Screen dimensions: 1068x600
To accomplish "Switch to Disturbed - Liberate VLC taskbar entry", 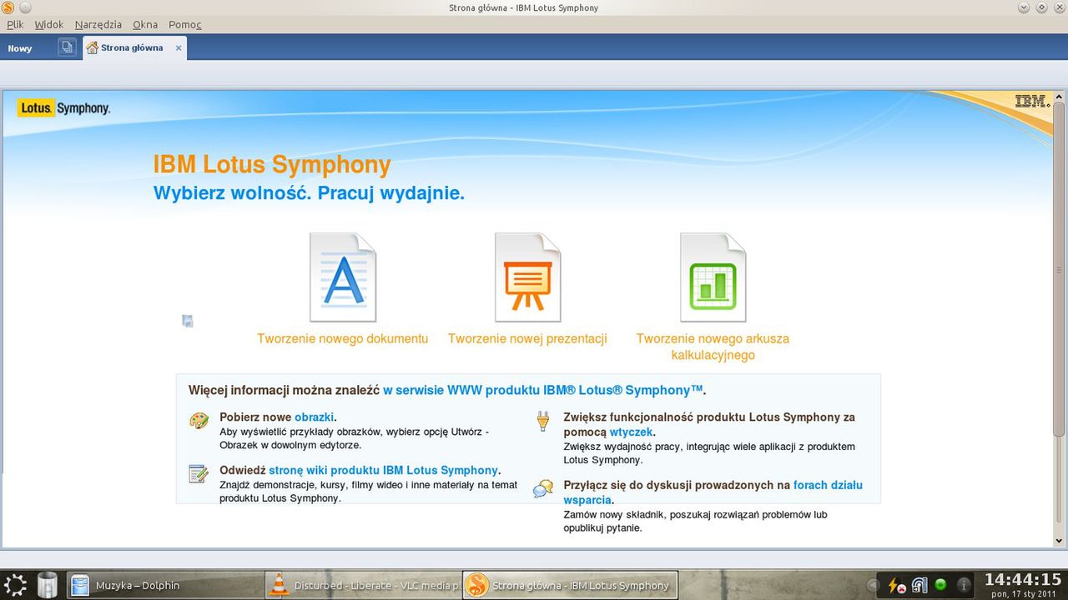I will tap(362, 585).
